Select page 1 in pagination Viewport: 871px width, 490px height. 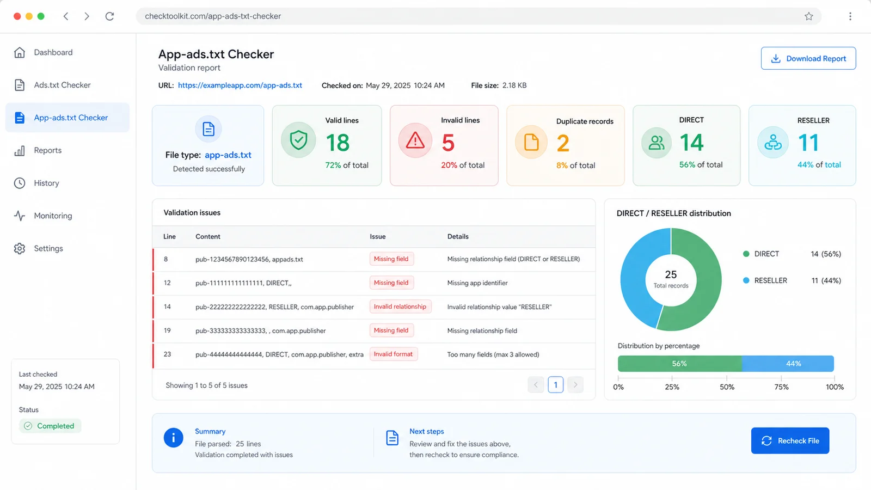click(555, 385)
